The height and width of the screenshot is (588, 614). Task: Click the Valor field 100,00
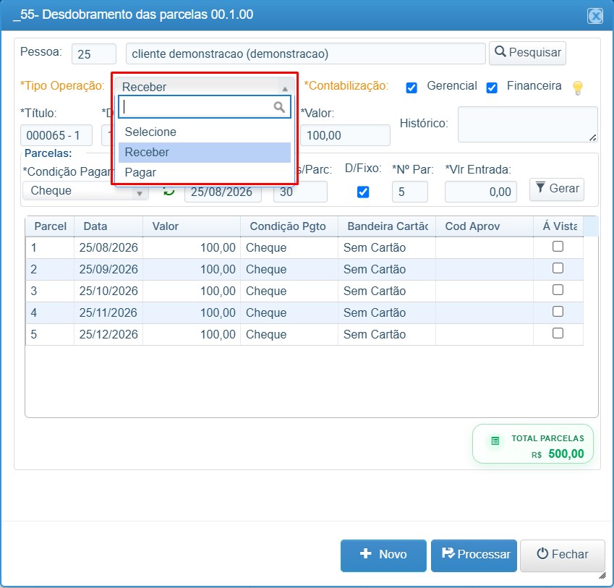tap(346, 135)
